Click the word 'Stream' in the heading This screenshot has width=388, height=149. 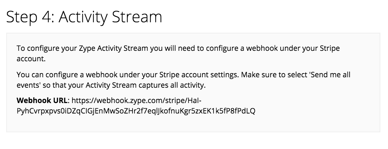(x=137, y=17)
